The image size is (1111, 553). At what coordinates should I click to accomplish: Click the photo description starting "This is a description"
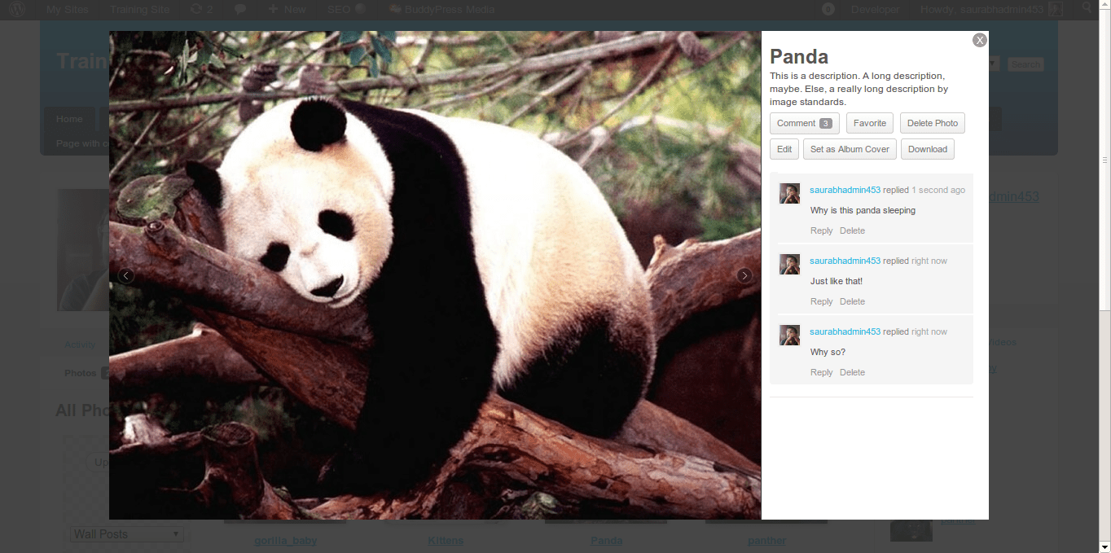(x=858, y=89)
